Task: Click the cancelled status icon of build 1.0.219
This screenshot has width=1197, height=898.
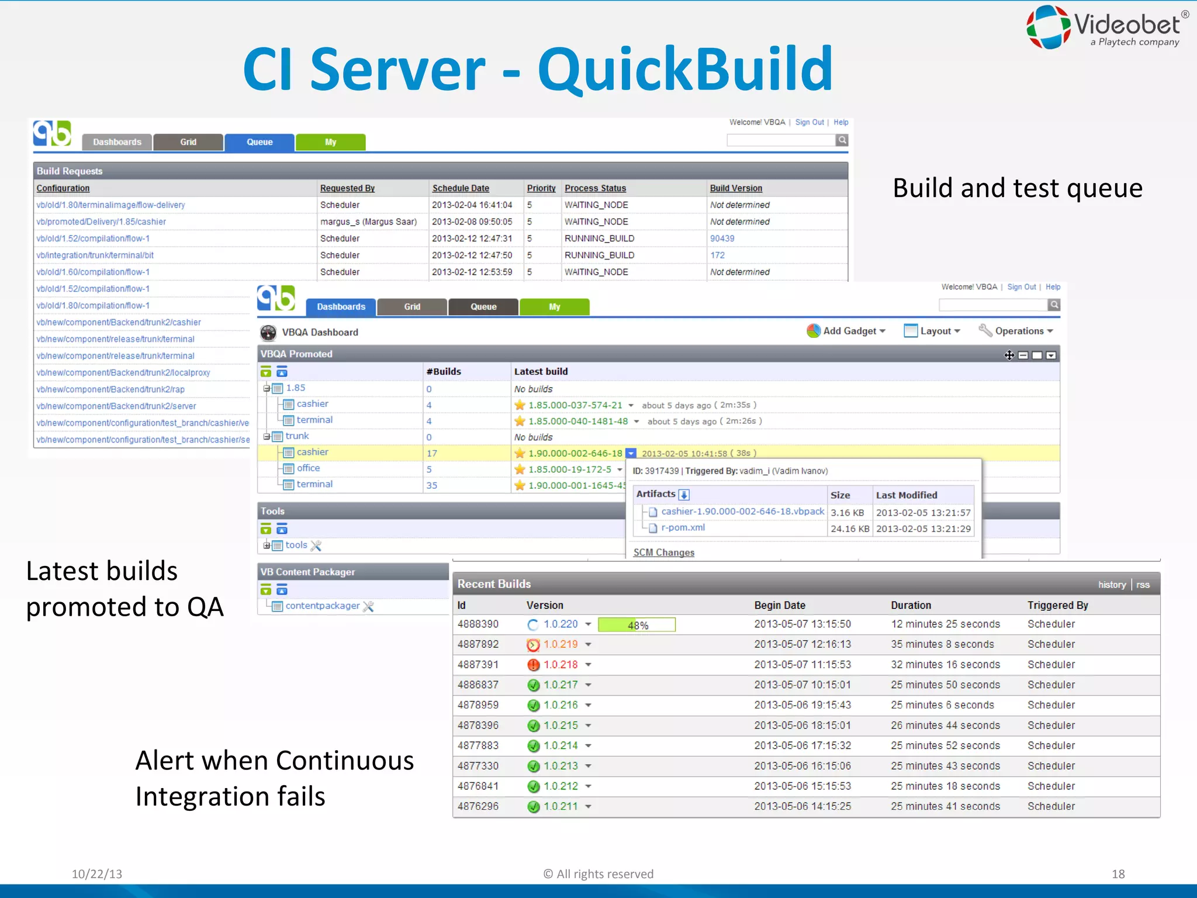Action: click(533, 645)
